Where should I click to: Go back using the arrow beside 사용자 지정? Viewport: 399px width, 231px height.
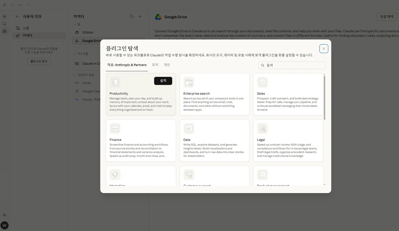click(x=17, y=16)
